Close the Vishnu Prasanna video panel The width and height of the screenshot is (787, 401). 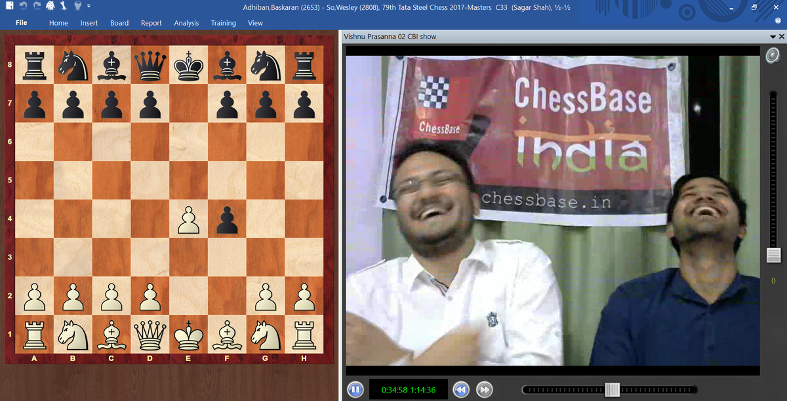coord(781,37)
